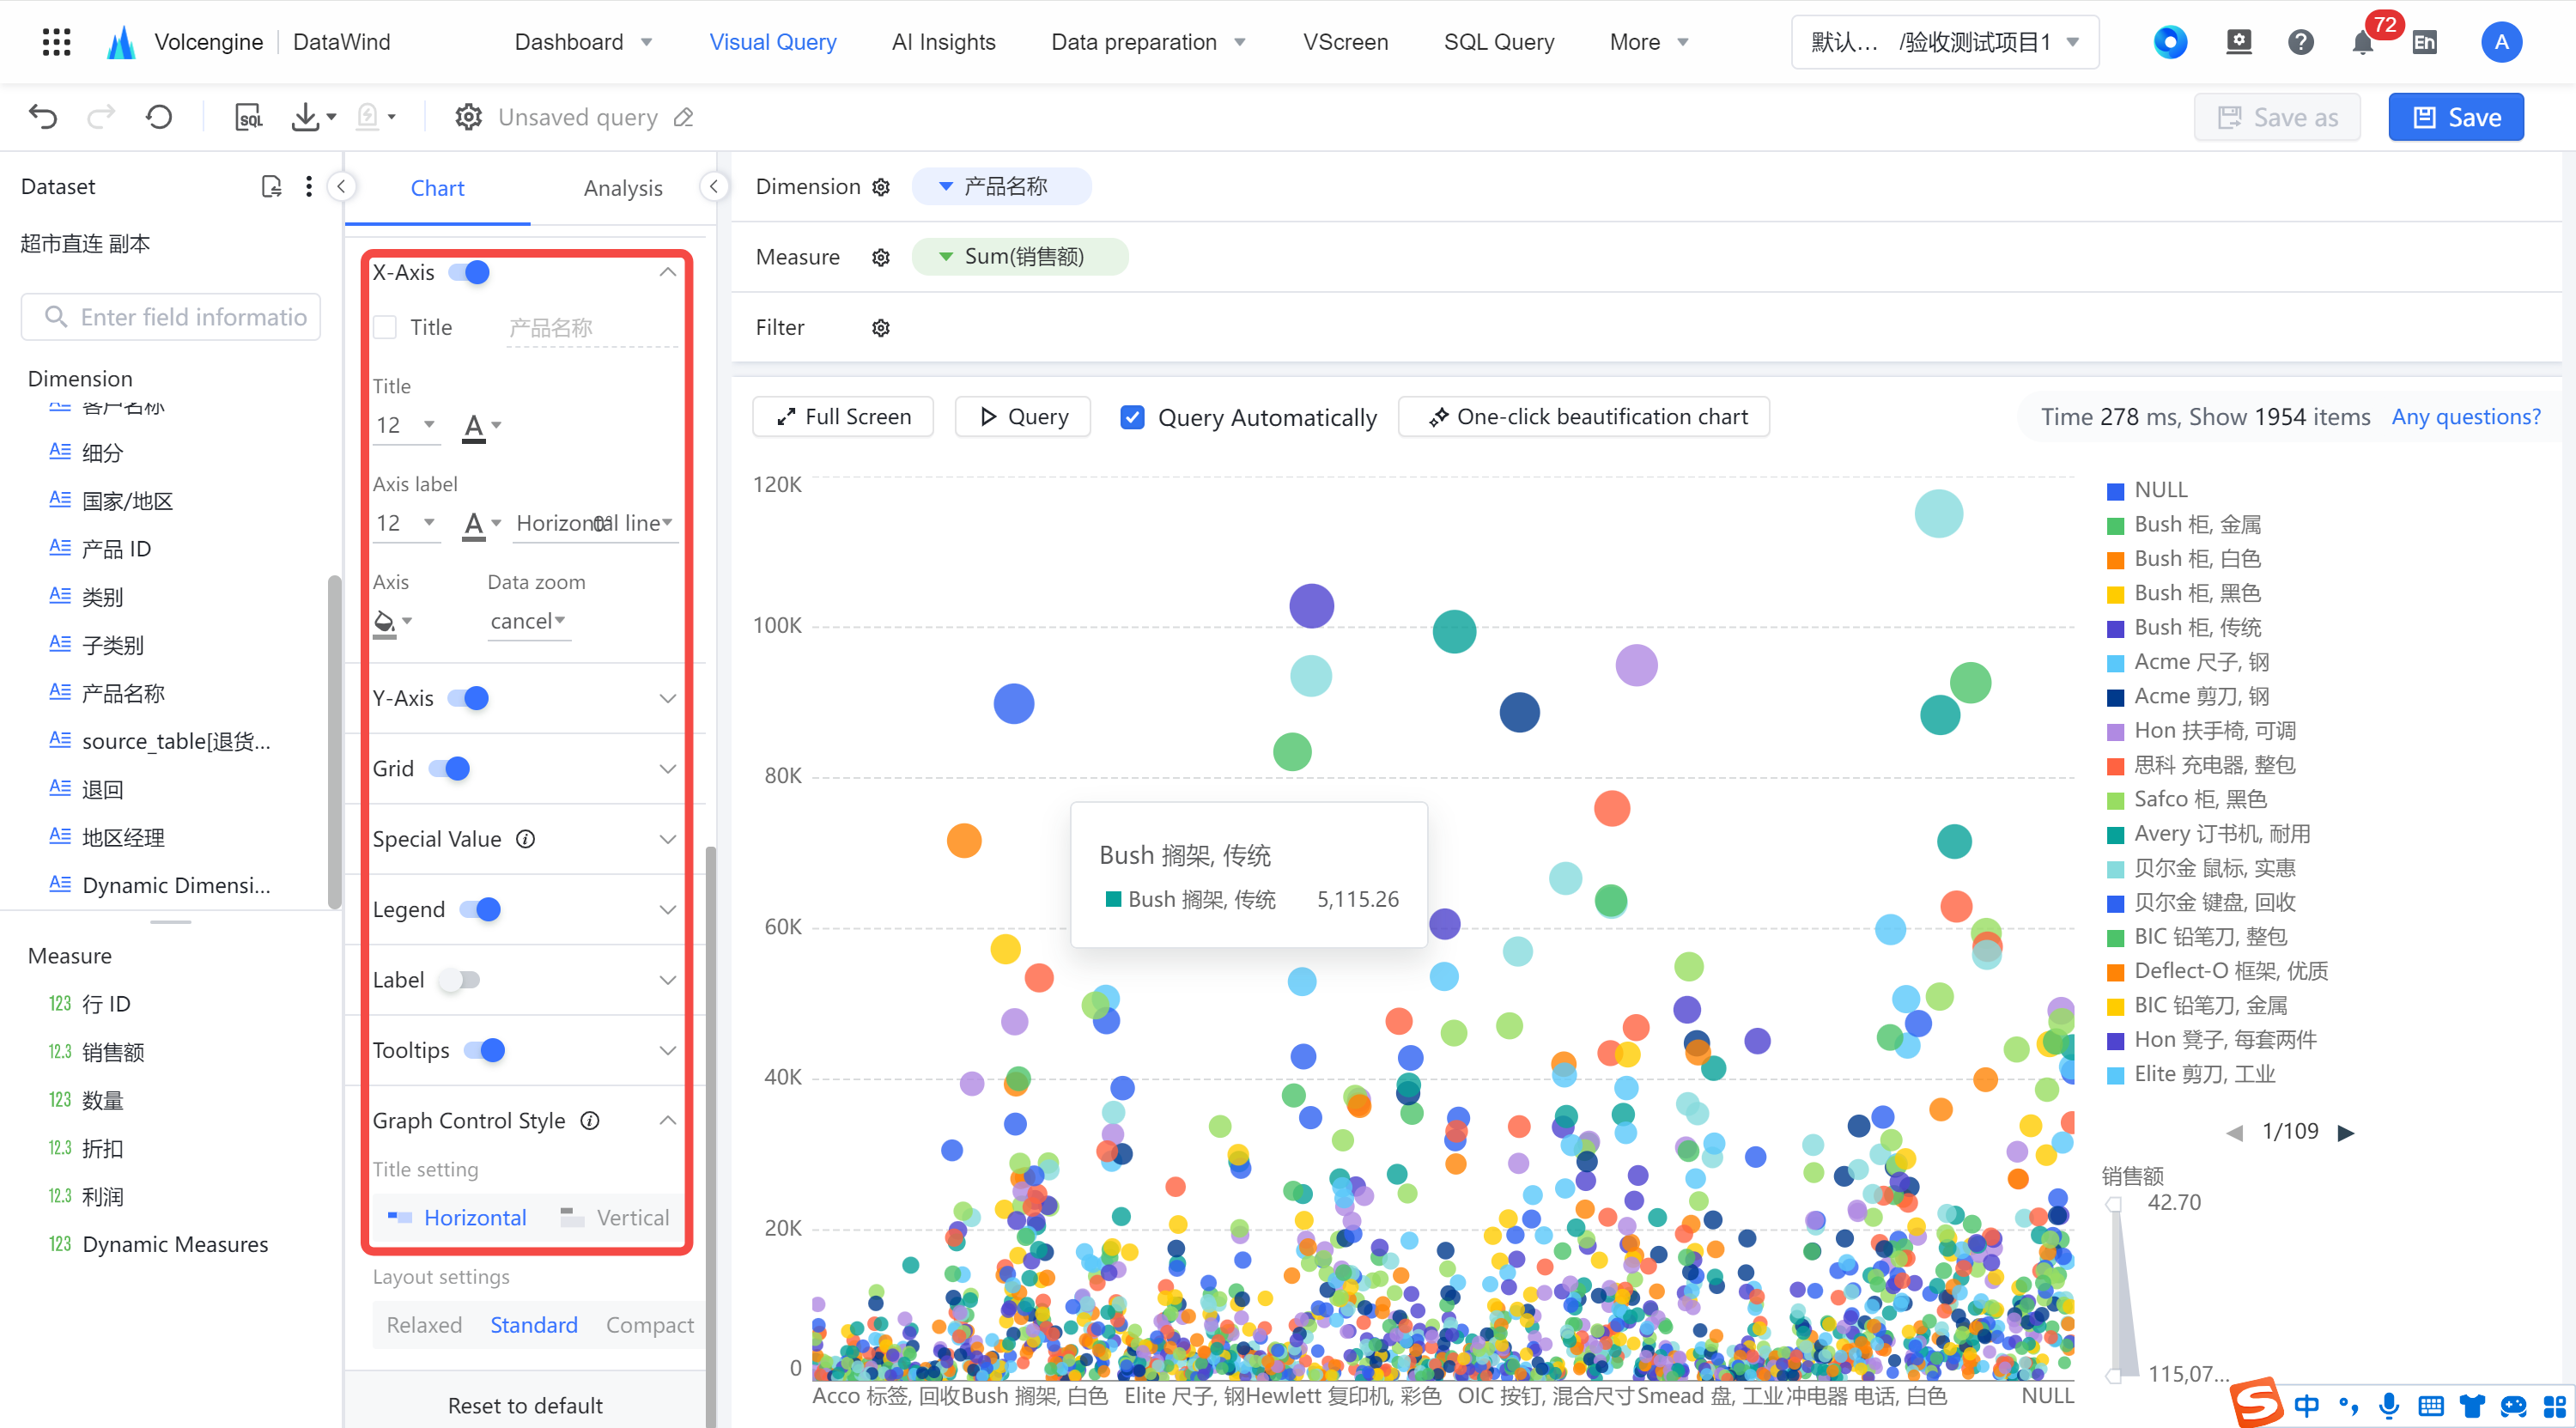
Task: Expand the Y-Axis section chevron
Action: click(x=668, y=698)
